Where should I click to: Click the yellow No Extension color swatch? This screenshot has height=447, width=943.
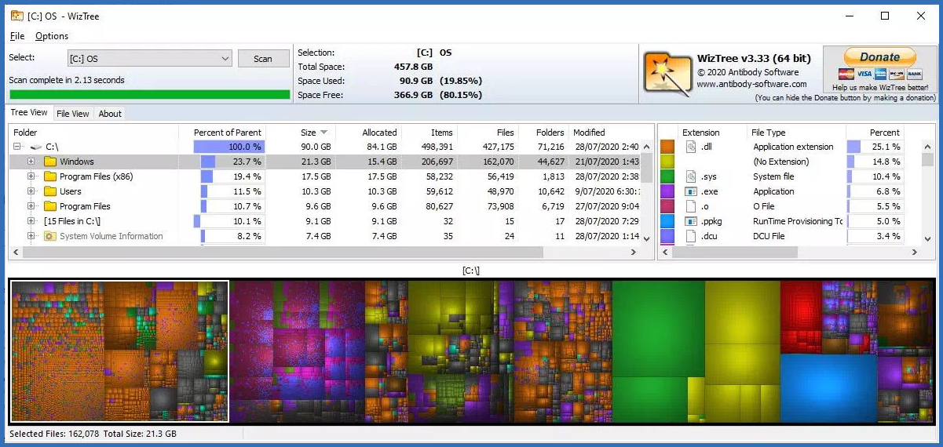[667, 162]
